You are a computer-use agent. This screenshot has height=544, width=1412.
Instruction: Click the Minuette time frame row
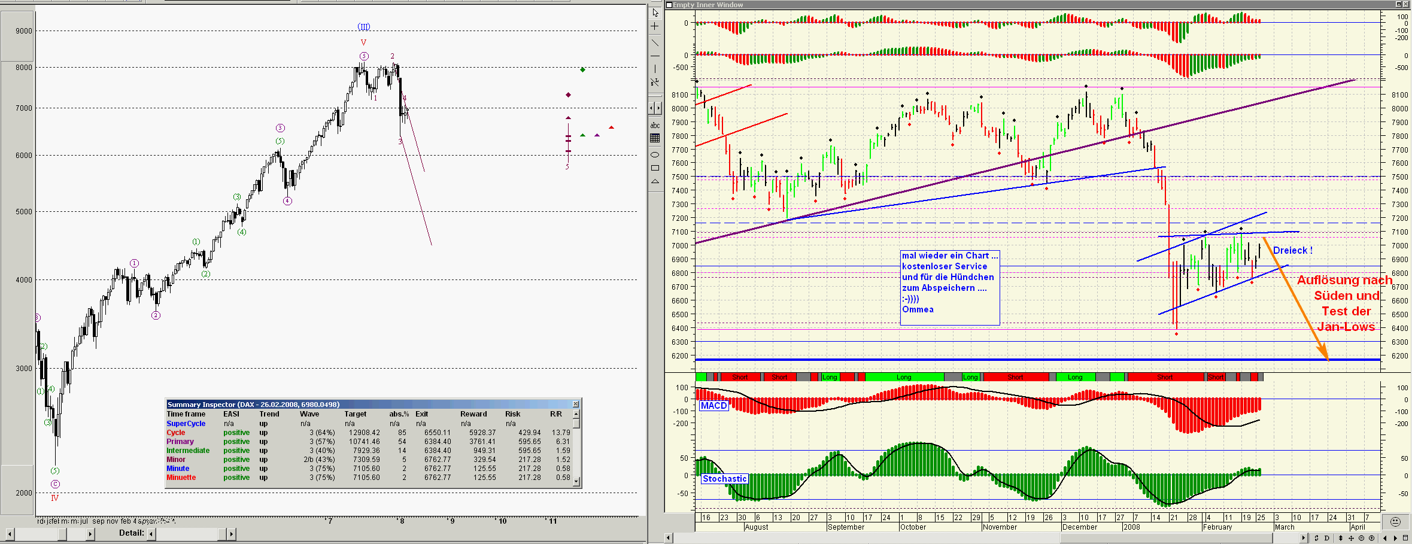181,478
